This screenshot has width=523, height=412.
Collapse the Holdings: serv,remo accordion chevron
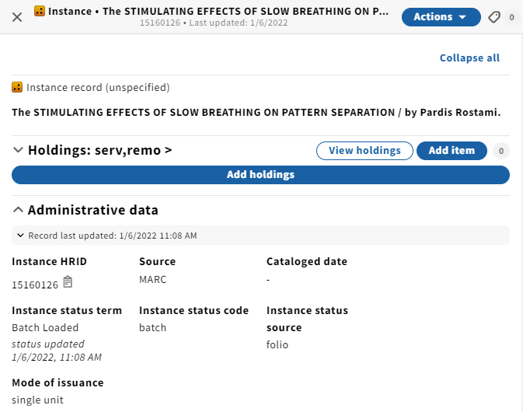coord(18,150)
